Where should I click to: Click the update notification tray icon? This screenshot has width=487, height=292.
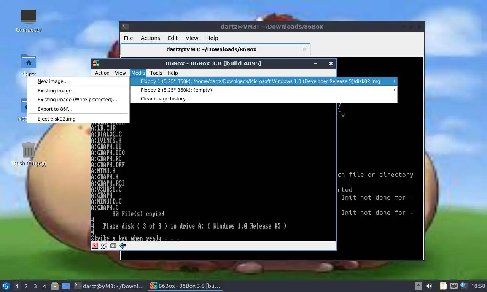coord(463,286)
